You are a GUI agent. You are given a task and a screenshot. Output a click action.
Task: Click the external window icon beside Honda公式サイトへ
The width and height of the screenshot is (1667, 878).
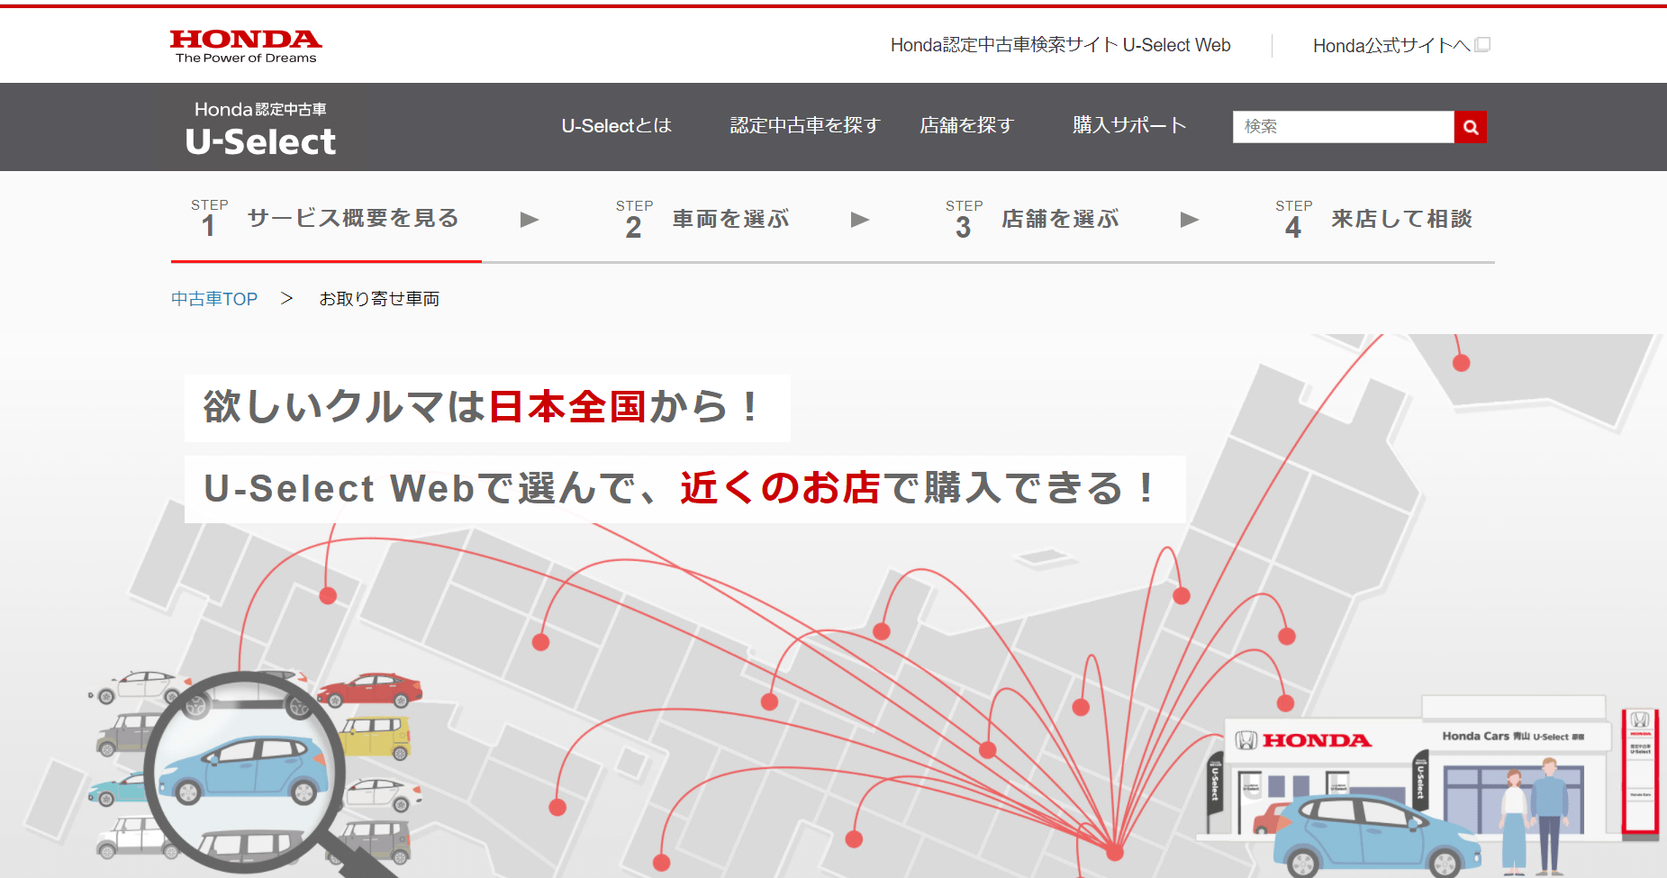1482,45
